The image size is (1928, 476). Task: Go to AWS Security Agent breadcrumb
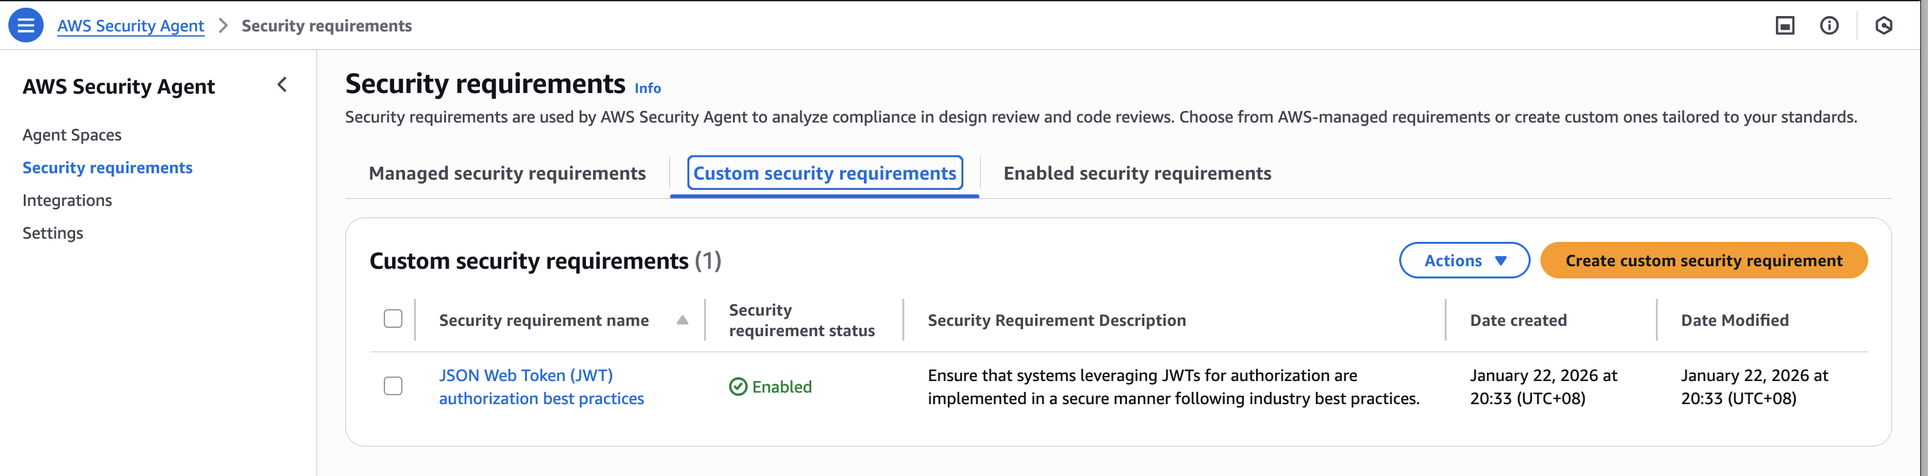click(x=130, y=26)
